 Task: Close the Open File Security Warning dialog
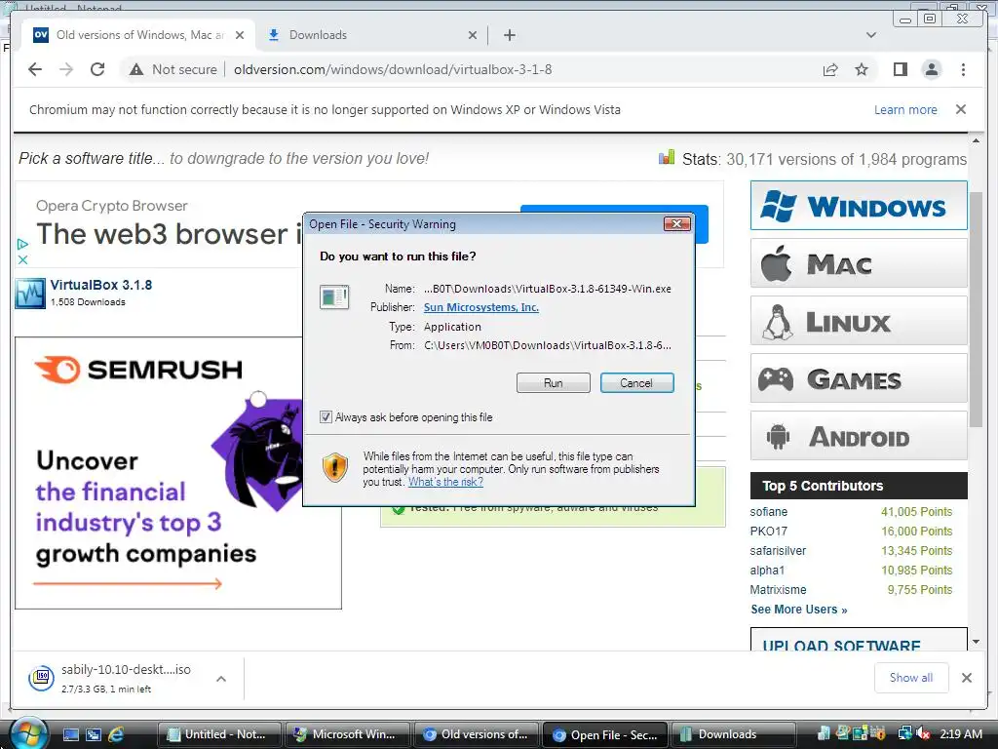(676, 223)
